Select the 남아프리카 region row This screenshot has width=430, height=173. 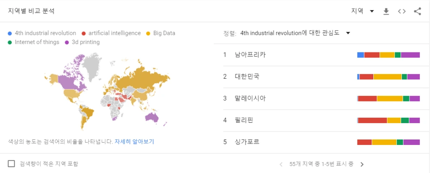(251, 55)
